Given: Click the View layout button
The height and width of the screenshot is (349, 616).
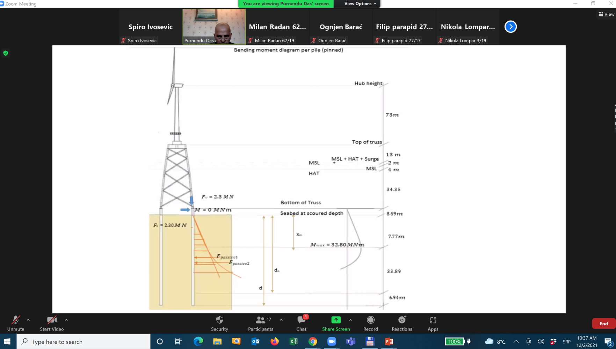Looking at the screenshot, I should (606, 14).
